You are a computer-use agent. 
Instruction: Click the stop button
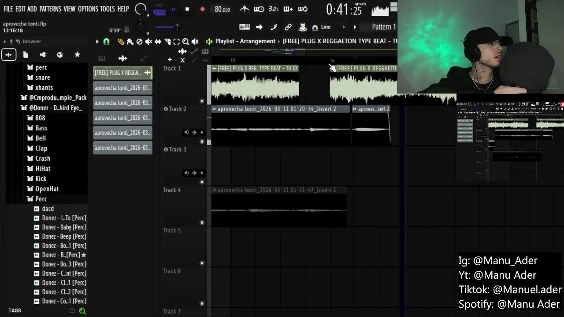pos(187,9)
